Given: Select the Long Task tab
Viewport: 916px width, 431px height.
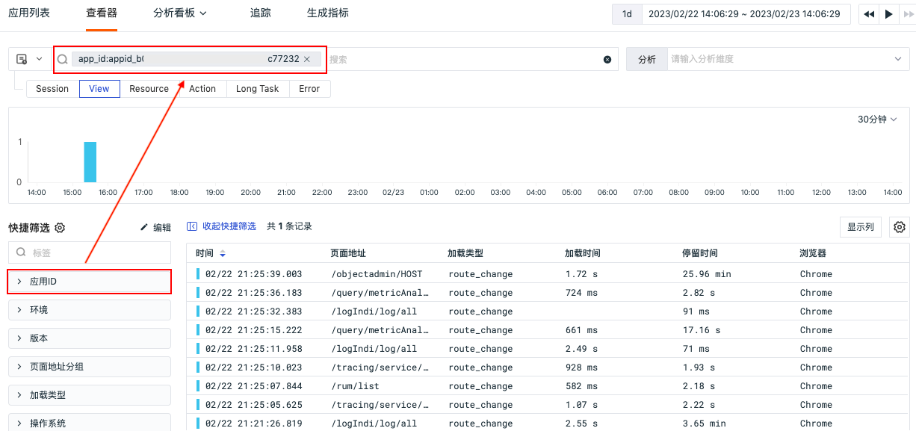Looking at the screenshot, I should (257, 89).
